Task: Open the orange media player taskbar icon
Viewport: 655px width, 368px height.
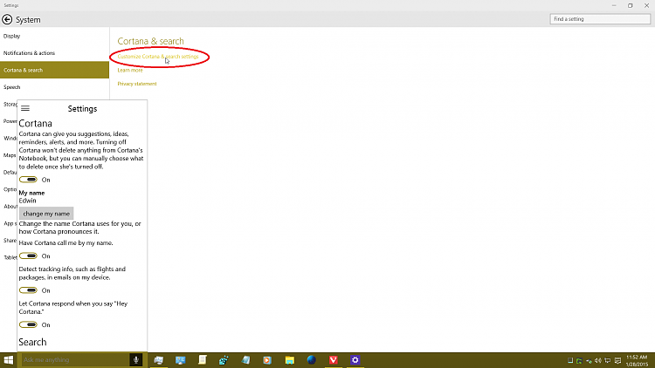Action: pos(267,359)
